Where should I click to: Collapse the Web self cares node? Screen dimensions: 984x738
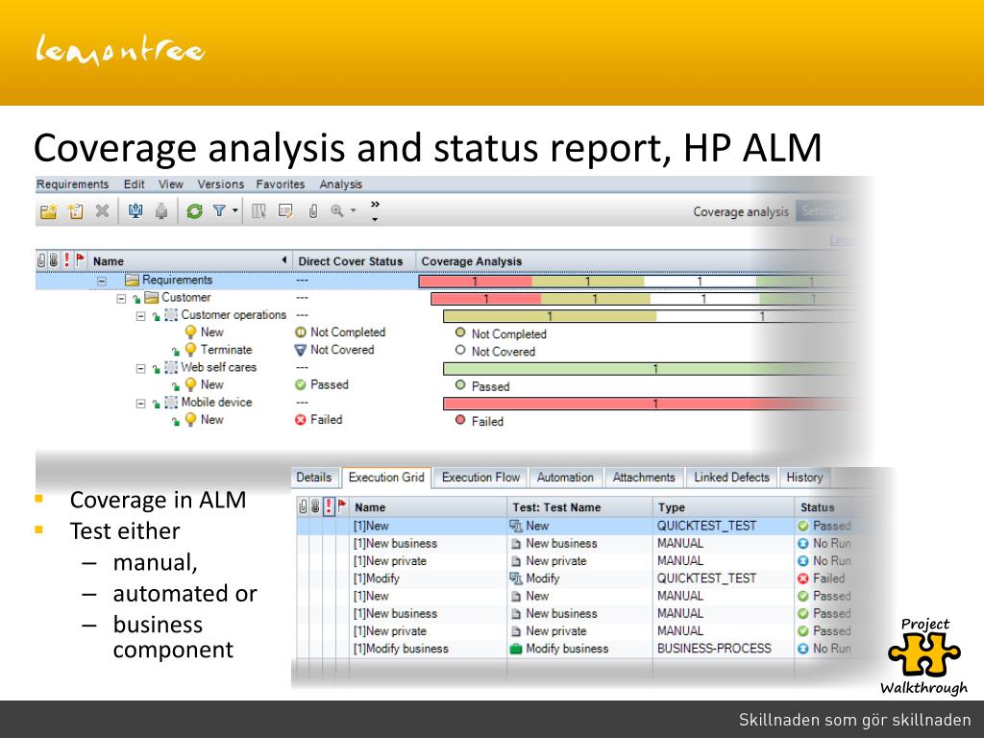pos(140,368)
